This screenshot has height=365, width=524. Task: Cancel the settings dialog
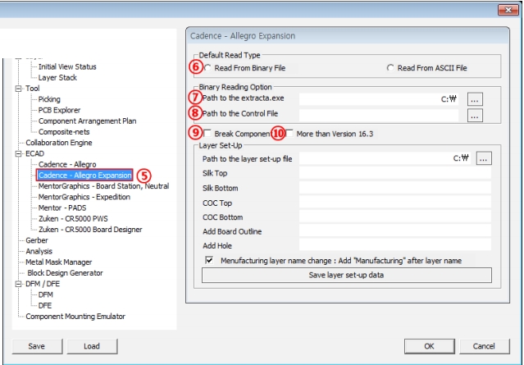(485, 346)
